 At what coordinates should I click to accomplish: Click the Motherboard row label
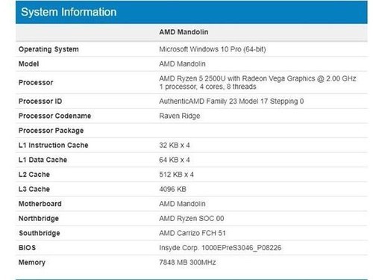tap(40, 204)
